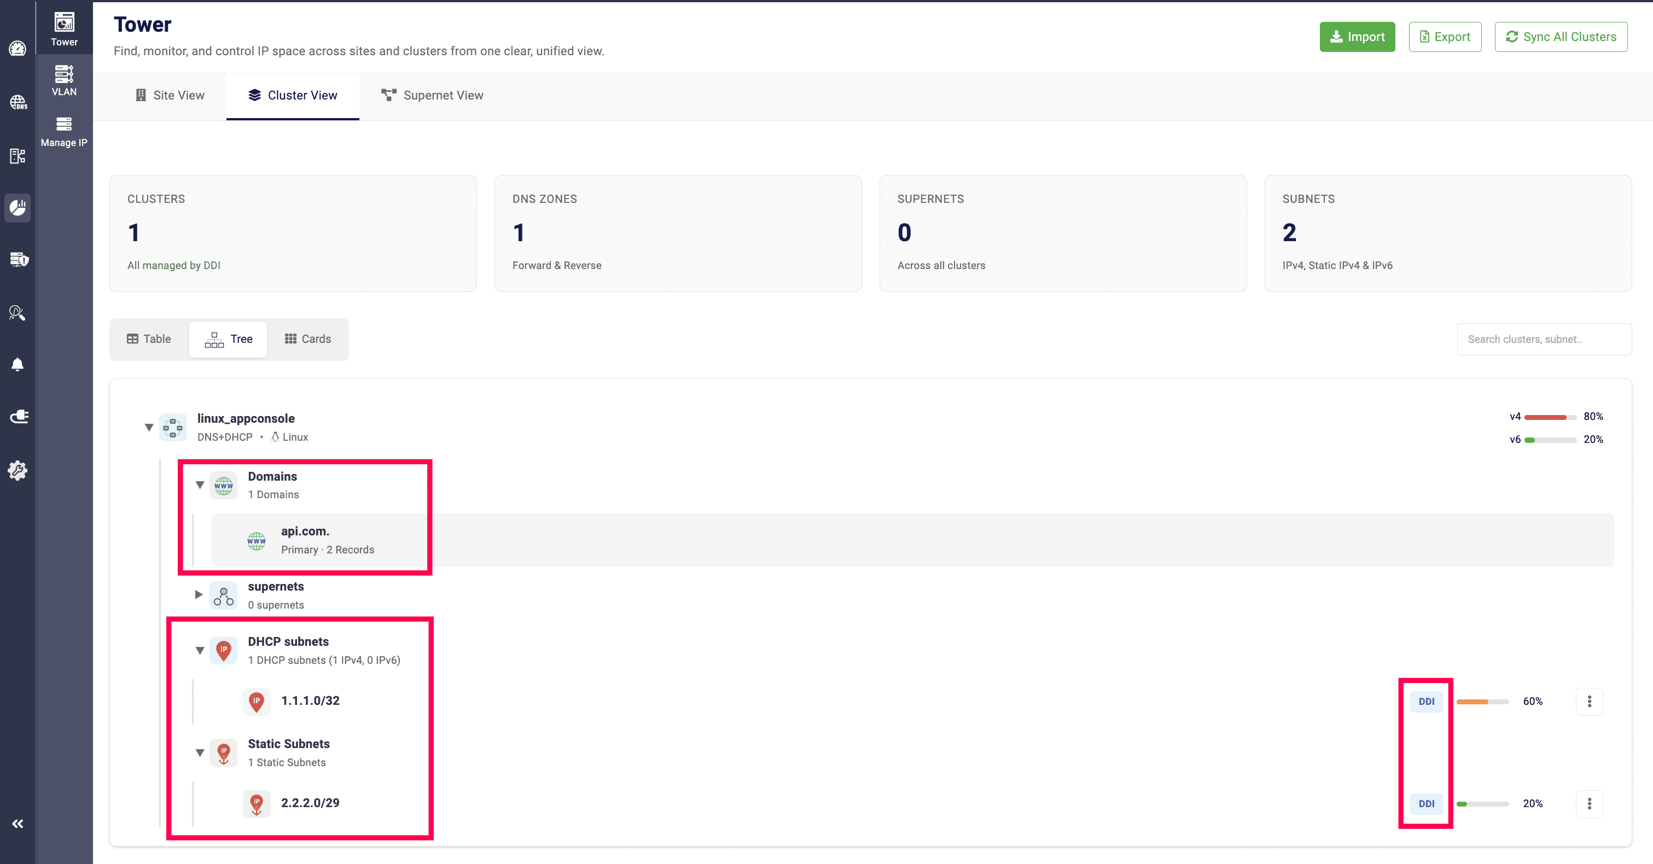The height and width of the screenshot is (864, 1653).
Task: Click the Sync All Clusters button
Action: (1560, 37)
